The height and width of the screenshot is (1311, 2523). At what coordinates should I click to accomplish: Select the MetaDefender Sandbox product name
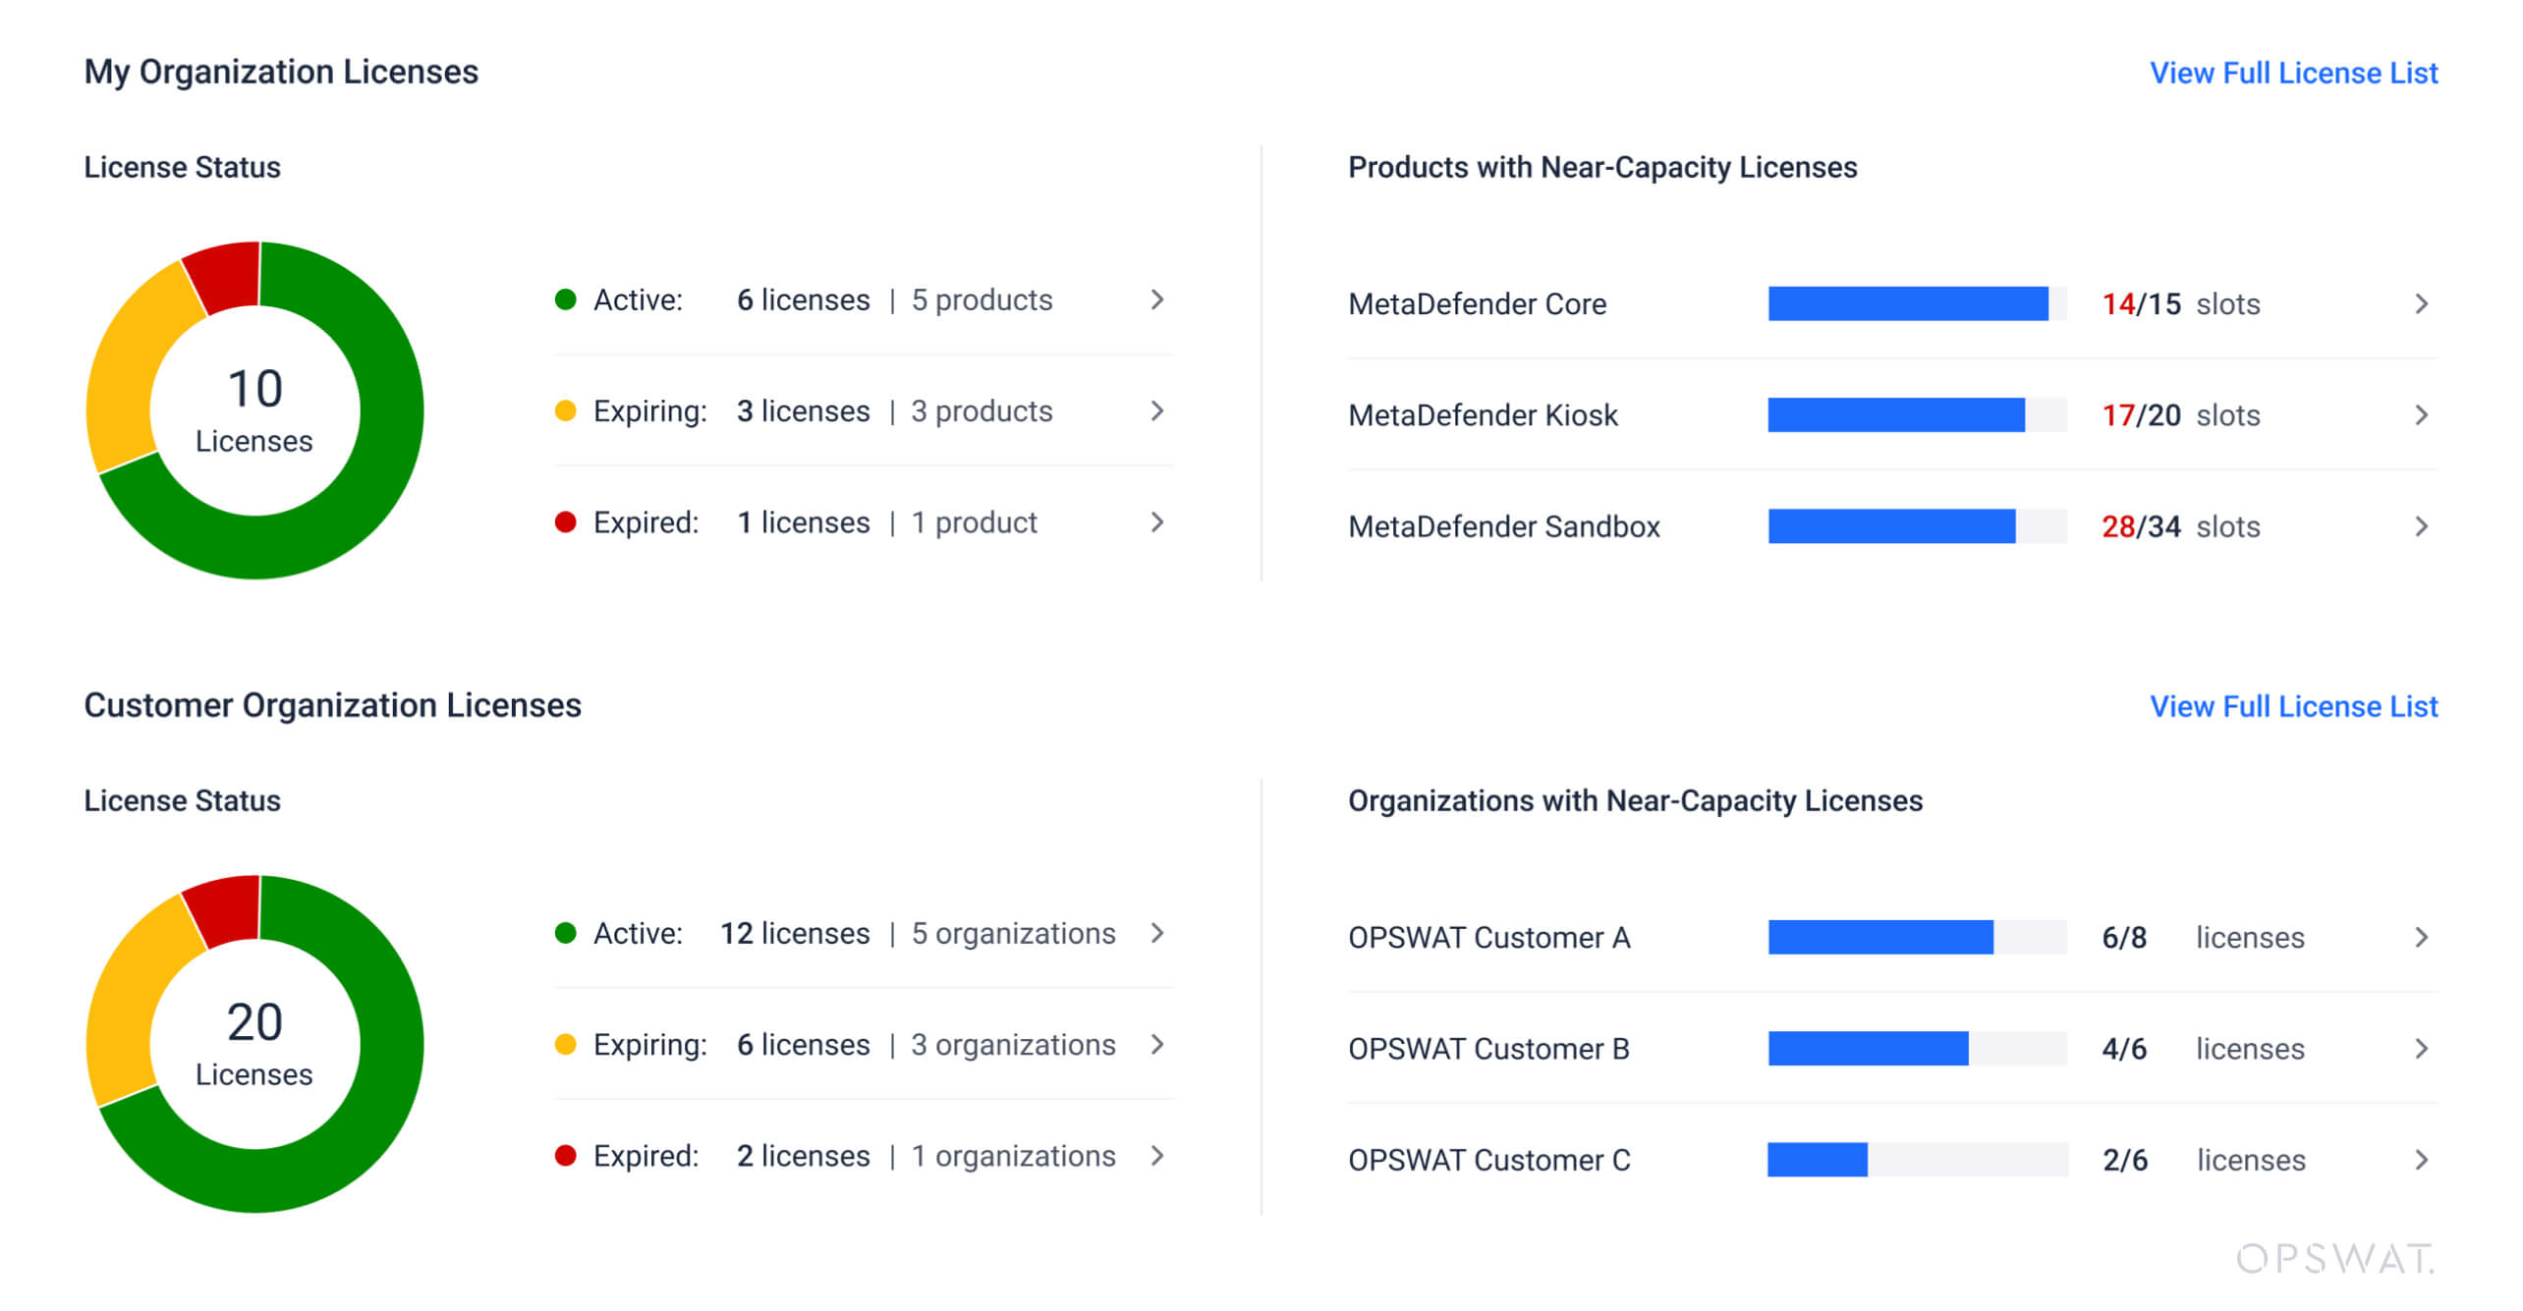1503,526
